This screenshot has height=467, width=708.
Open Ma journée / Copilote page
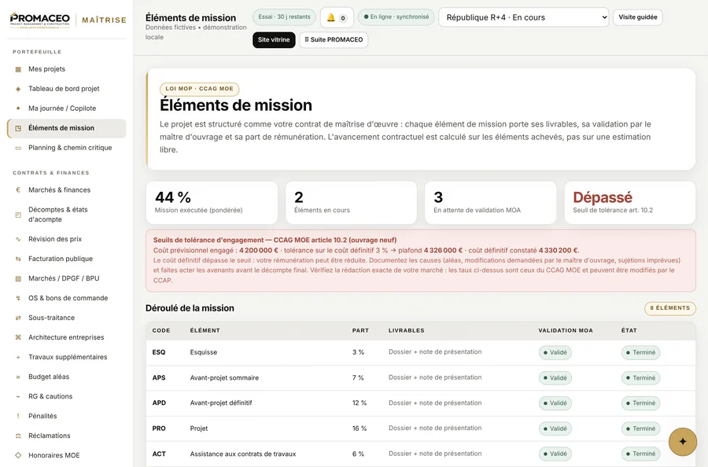point(66,108)
